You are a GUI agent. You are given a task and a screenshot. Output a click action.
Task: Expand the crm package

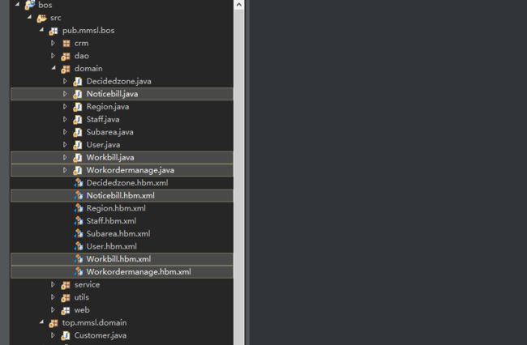point(53,43)
